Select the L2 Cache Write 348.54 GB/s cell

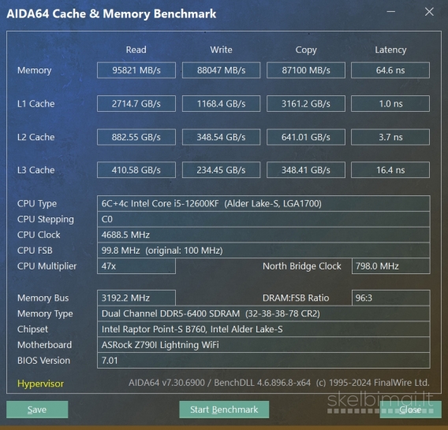tap(221, 137)
